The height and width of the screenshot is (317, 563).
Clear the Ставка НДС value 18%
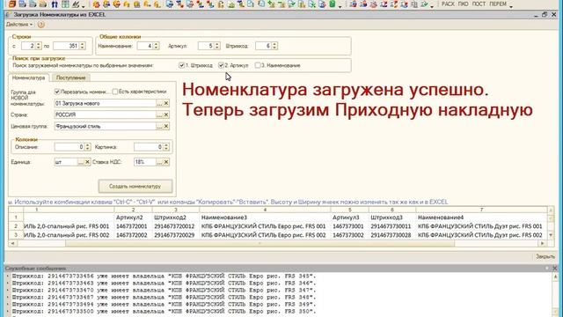pos(166,162)
